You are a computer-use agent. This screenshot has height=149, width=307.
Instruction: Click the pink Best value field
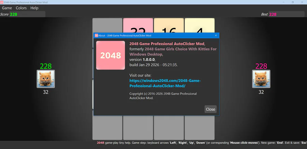[x=287, y=14]
